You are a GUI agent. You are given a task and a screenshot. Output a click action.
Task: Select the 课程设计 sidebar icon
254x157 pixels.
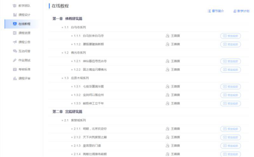click(15, 15)
